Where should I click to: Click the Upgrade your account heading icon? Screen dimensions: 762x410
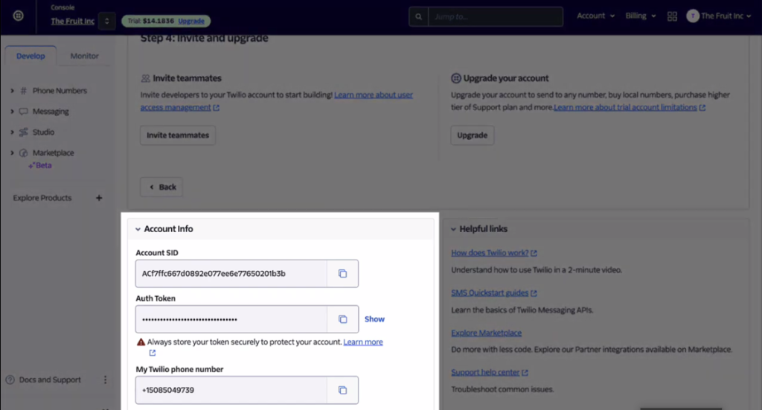pyautogui.click(x=456, y=78)
